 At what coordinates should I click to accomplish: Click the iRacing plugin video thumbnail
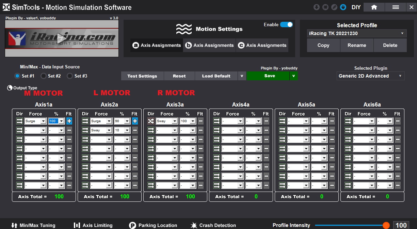click(x=62, y=38)
